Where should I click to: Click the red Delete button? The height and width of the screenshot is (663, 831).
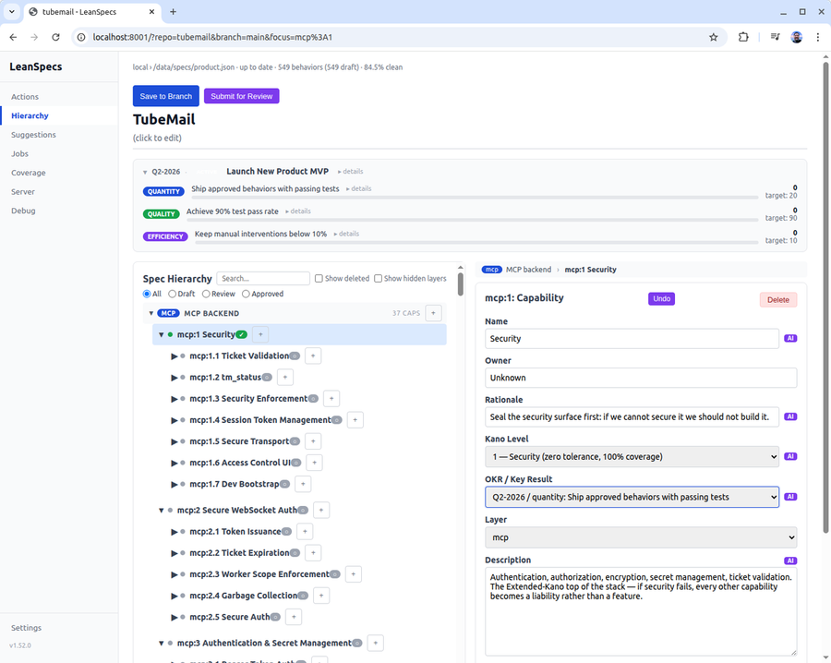[778, 300]
